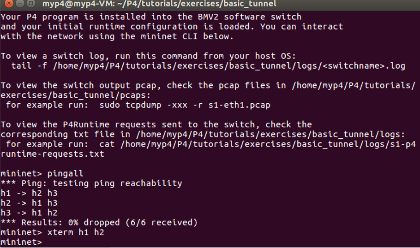Click the 'To view a switch log' line
The height and width of the screenshot is (248, 420).
pyautogui.click(x=148, y=56)
